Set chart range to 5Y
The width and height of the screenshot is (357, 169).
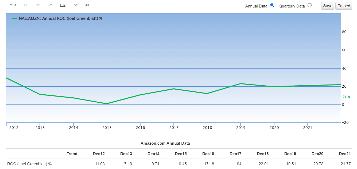50,5
